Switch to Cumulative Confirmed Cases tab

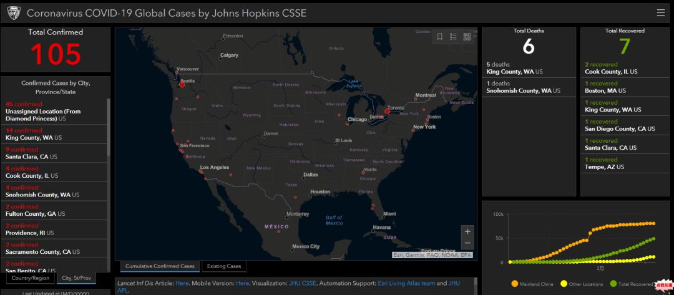pos(160,266)
